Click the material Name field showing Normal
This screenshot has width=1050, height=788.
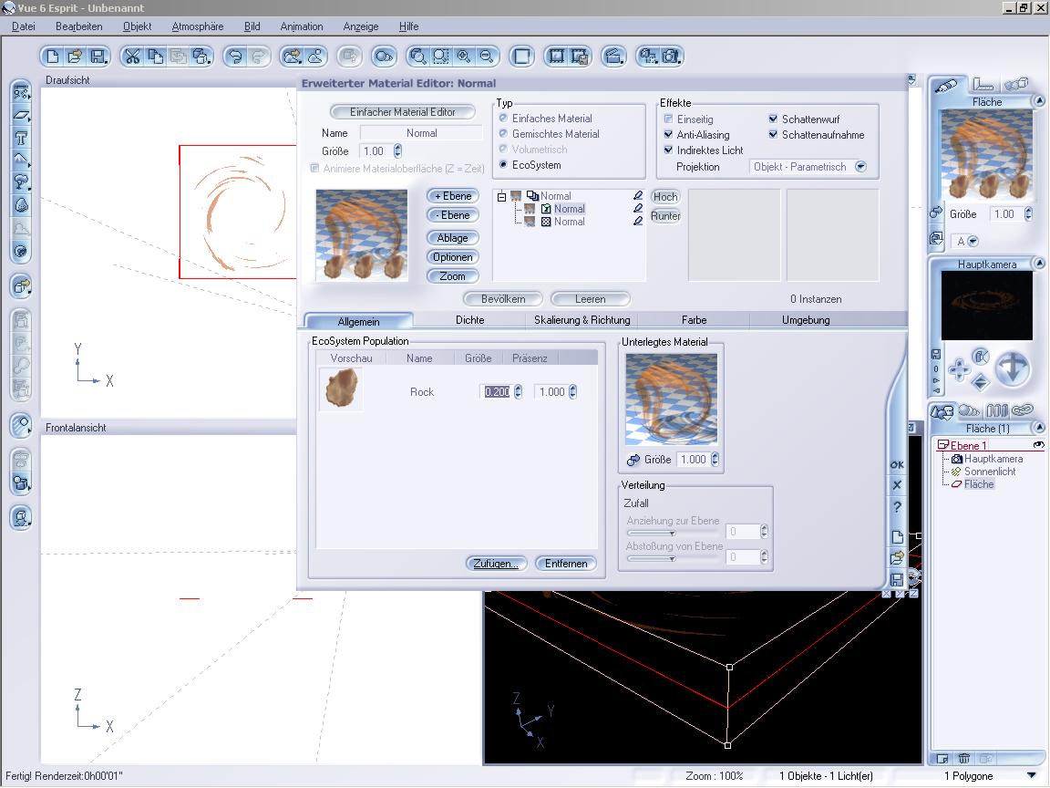click(x=421, y=132)
